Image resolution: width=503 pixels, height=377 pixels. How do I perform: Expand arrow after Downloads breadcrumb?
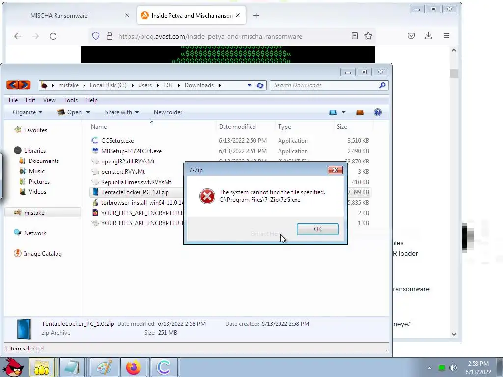(220, 85)
